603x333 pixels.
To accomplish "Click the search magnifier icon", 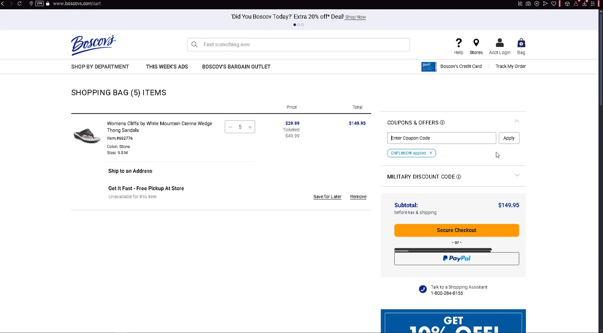I will click(x=195, y=45).
